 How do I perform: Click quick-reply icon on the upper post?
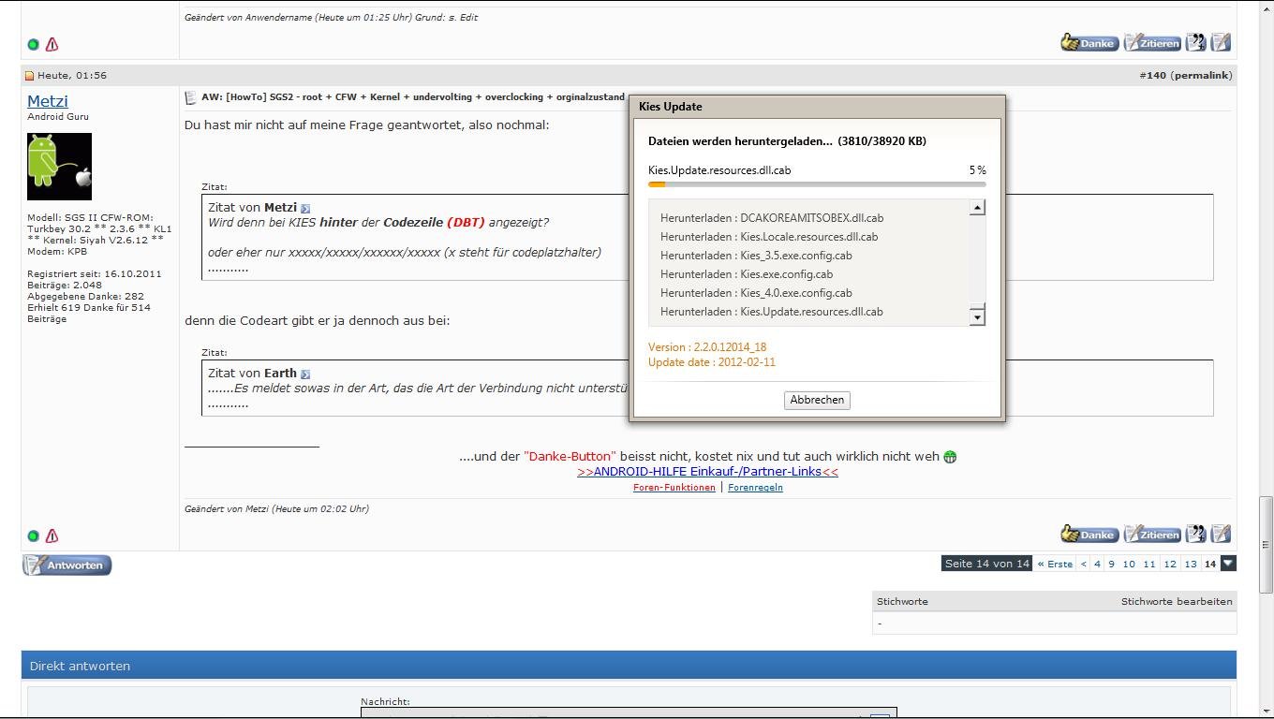point(1221,42)
